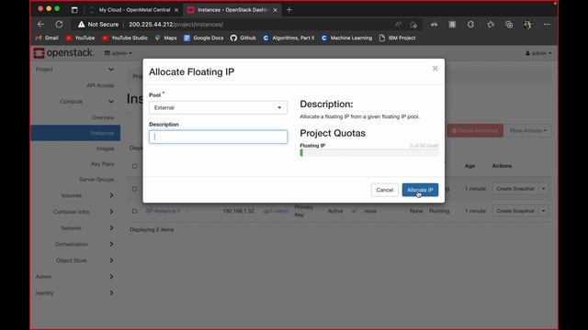This screenshot has height=330, width=588.
Task: Open Overview under Compute
Action: tap(102, 117)
